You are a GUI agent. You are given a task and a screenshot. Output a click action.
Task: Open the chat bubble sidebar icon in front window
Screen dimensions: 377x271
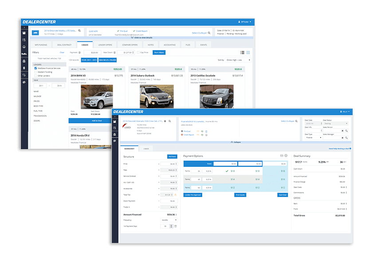coord(115,141)
